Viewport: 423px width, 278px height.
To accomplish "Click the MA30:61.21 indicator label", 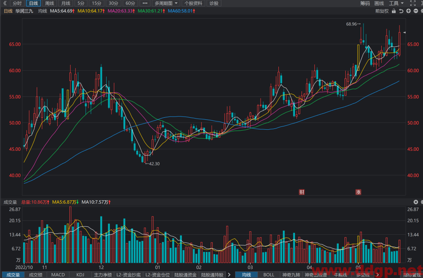I will pos(151,11).
